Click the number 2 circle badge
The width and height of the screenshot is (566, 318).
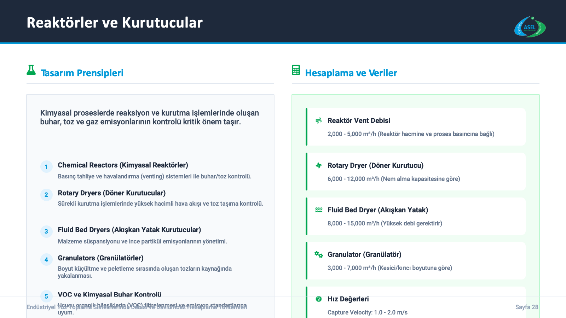click(46, 195)
